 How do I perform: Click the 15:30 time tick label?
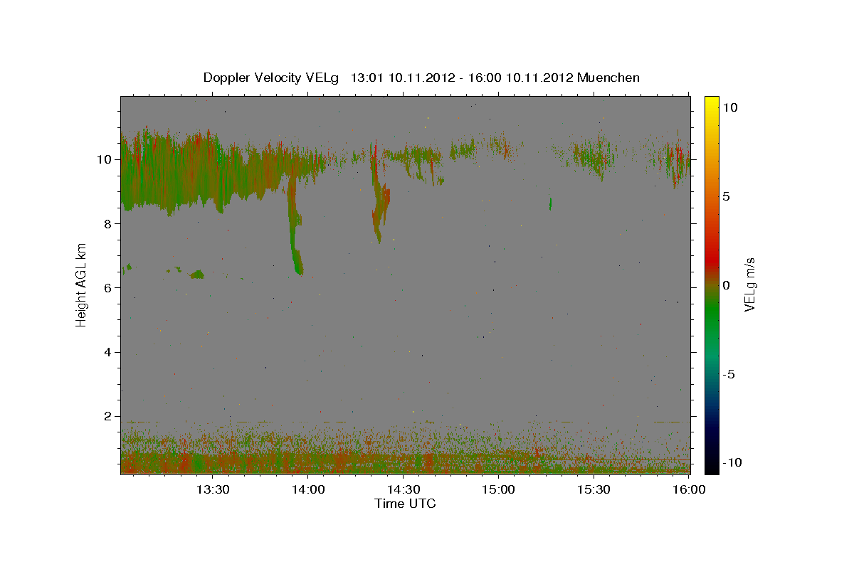[x=594, y=489]
